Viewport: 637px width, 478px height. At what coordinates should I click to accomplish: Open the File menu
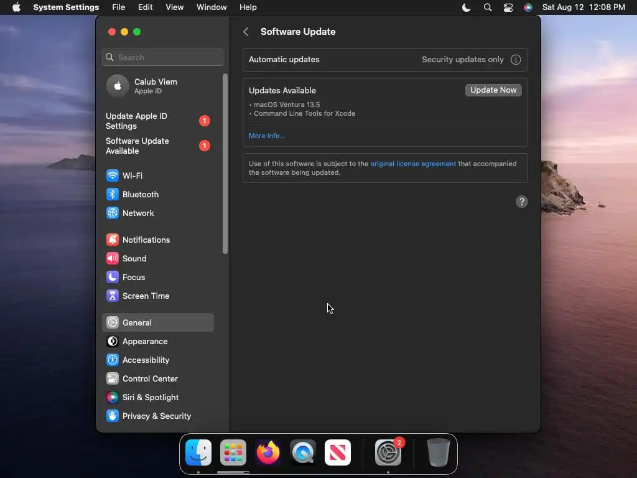click(x=119, y=7)
